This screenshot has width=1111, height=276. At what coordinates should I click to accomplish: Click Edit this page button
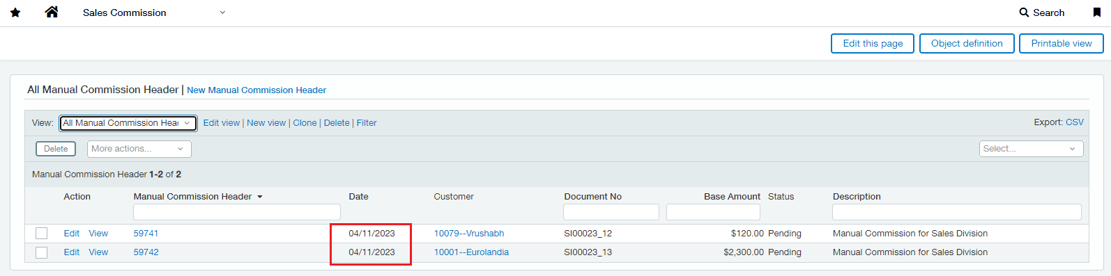873,43
